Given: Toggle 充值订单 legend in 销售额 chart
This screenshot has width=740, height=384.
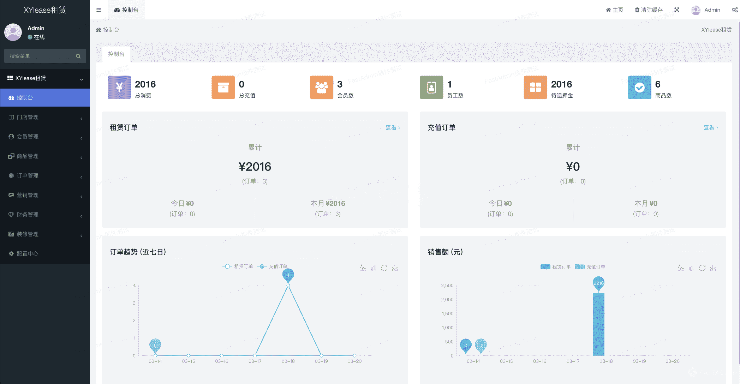Looking at the screenshot, I should (590, 267).
